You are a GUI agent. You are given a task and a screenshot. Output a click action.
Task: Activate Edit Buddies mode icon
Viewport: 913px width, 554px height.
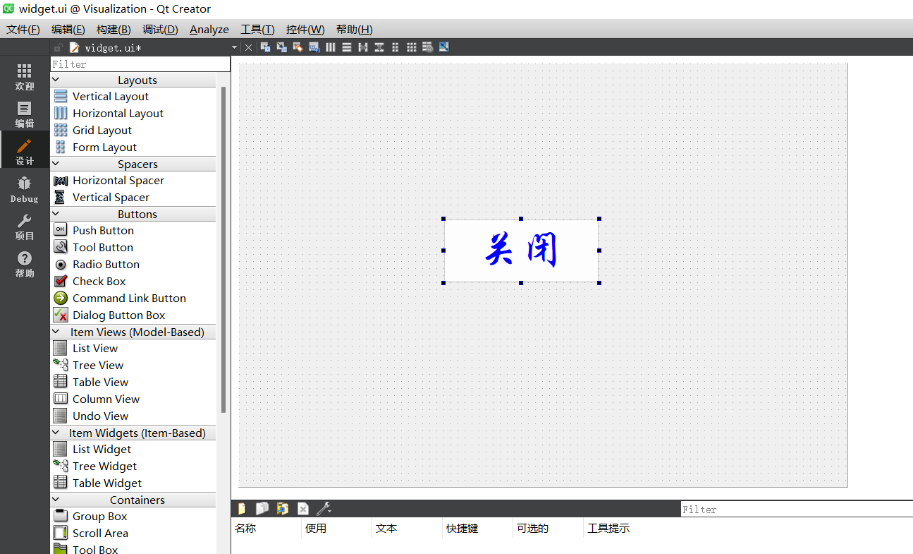coord(298,47)
